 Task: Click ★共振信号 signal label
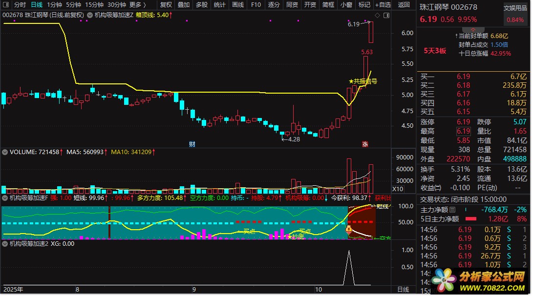[362, 81]
